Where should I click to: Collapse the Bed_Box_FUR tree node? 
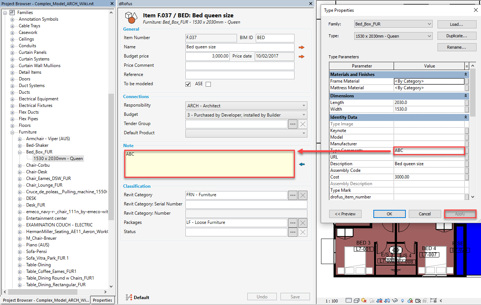20,152
